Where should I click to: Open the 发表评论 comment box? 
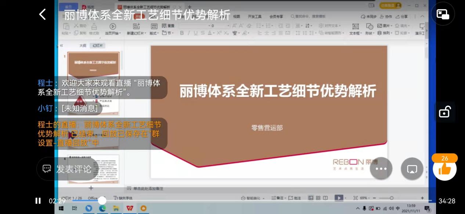pyautogui.click(x=68, y=169)
